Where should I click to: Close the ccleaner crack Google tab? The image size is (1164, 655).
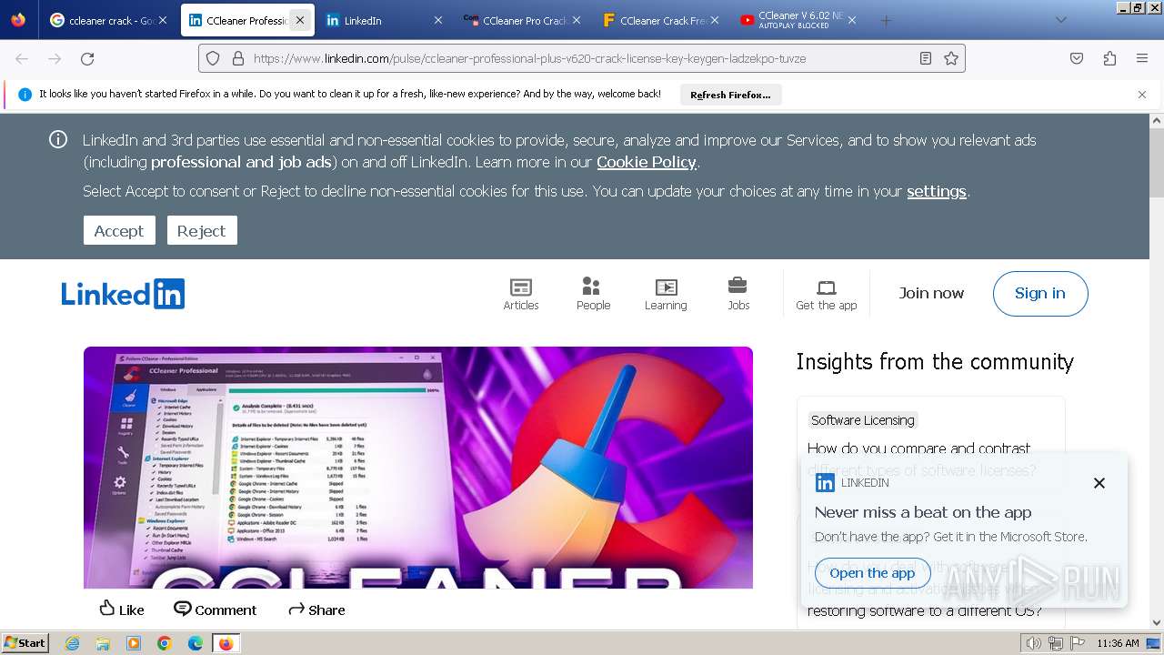(x=163, y=20)
